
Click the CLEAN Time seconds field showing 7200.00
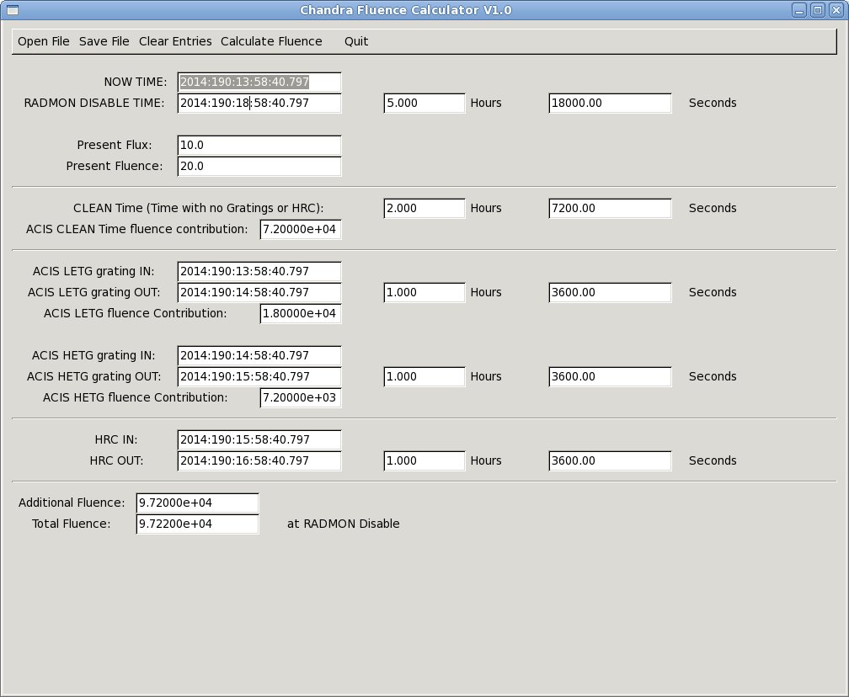pyautogui.click(x=609, y=208)
